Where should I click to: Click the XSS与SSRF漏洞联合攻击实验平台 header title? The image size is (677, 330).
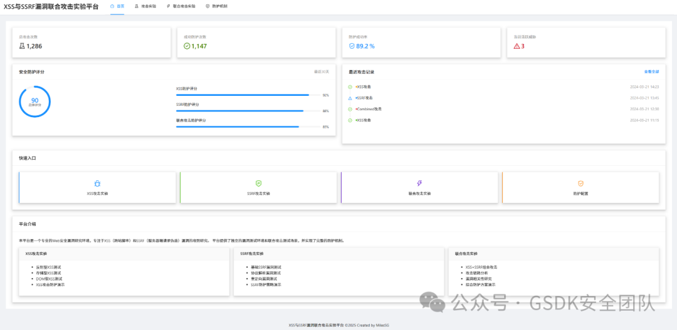pos(51,6)
